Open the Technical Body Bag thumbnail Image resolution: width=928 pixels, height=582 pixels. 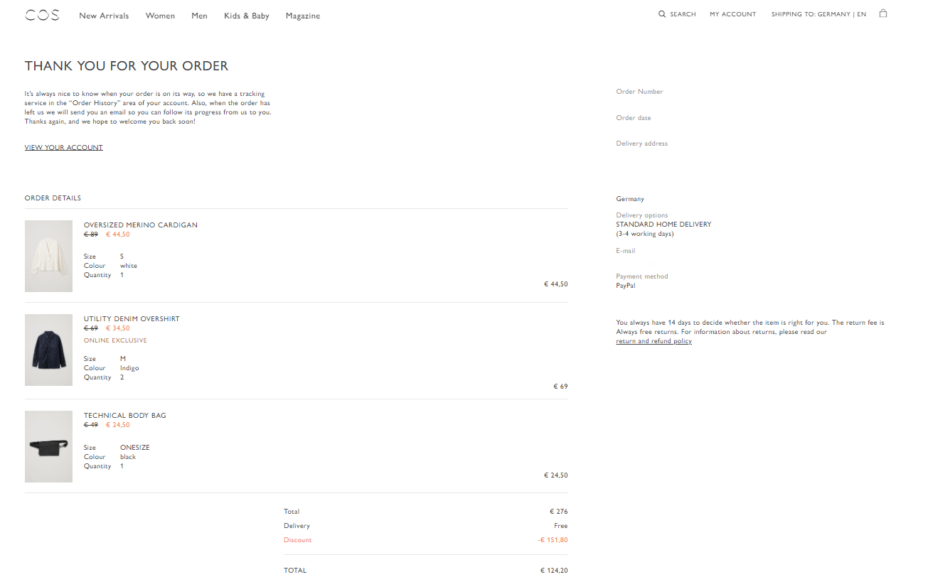48,446
